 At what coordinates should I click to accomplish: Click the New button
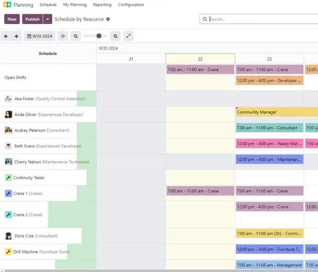coord(12,19)
